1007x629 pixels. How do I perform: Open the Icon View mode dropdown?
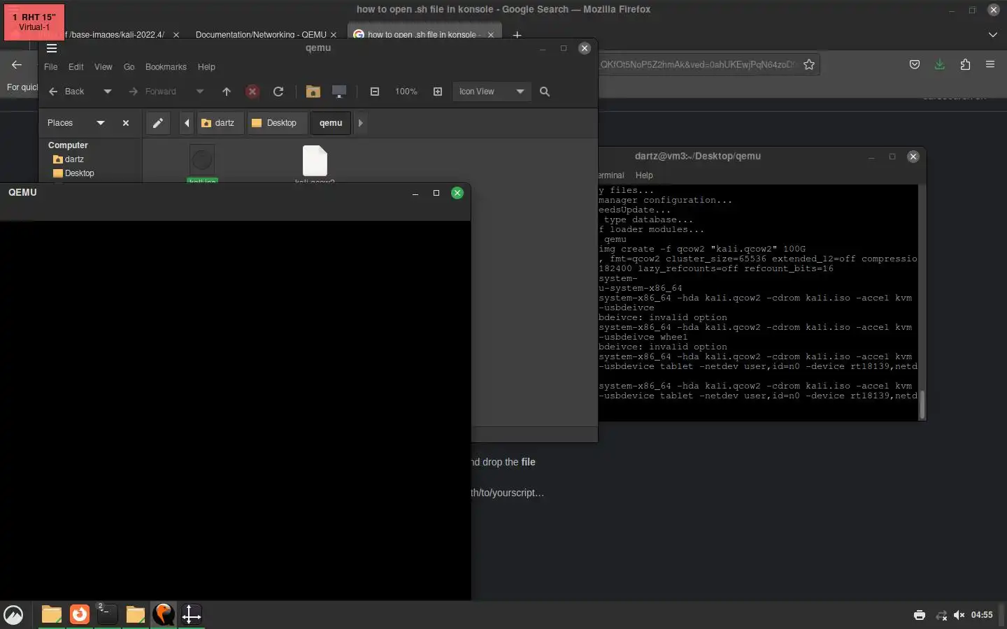[492, 92]
